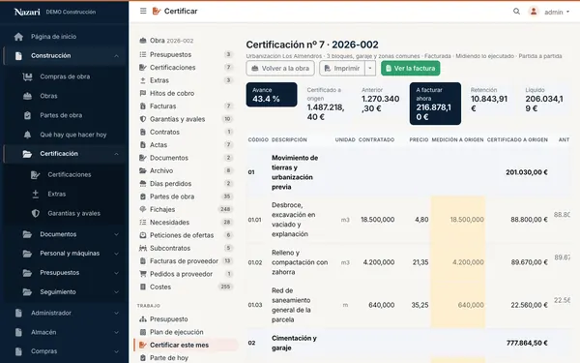The image size is (580, 363).
Task: Click the Extras icon in the dark sidebar
Action: (x=35, y=195)
